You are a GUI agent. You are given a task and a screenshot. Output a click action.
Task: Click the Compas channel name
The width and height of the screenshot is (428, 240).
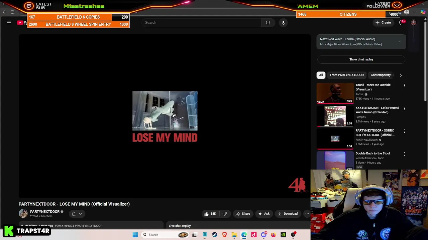360,117
